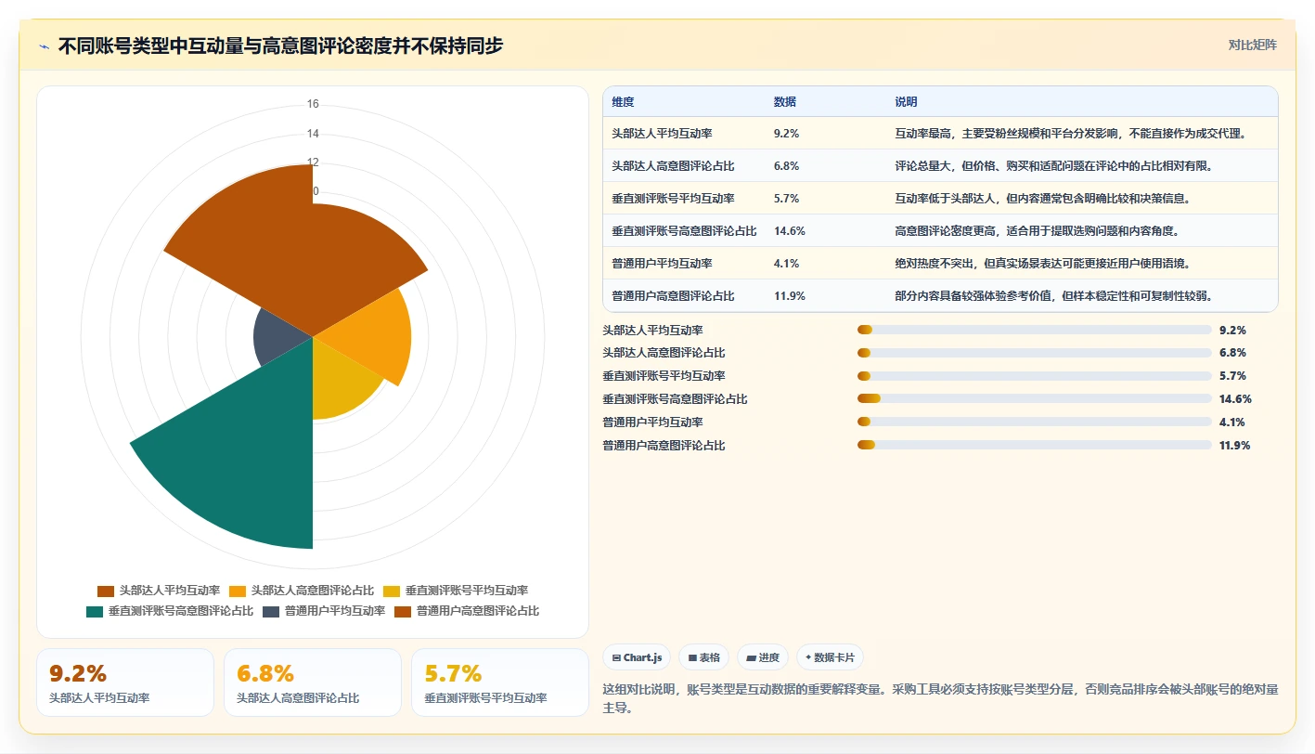Click the 对比矩阵 label in the header
This screenshot has height=754, width=1315.
[1252, 45]
